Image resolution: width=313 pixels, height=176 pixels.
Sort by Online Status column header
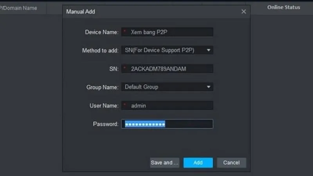coord(284,7)
